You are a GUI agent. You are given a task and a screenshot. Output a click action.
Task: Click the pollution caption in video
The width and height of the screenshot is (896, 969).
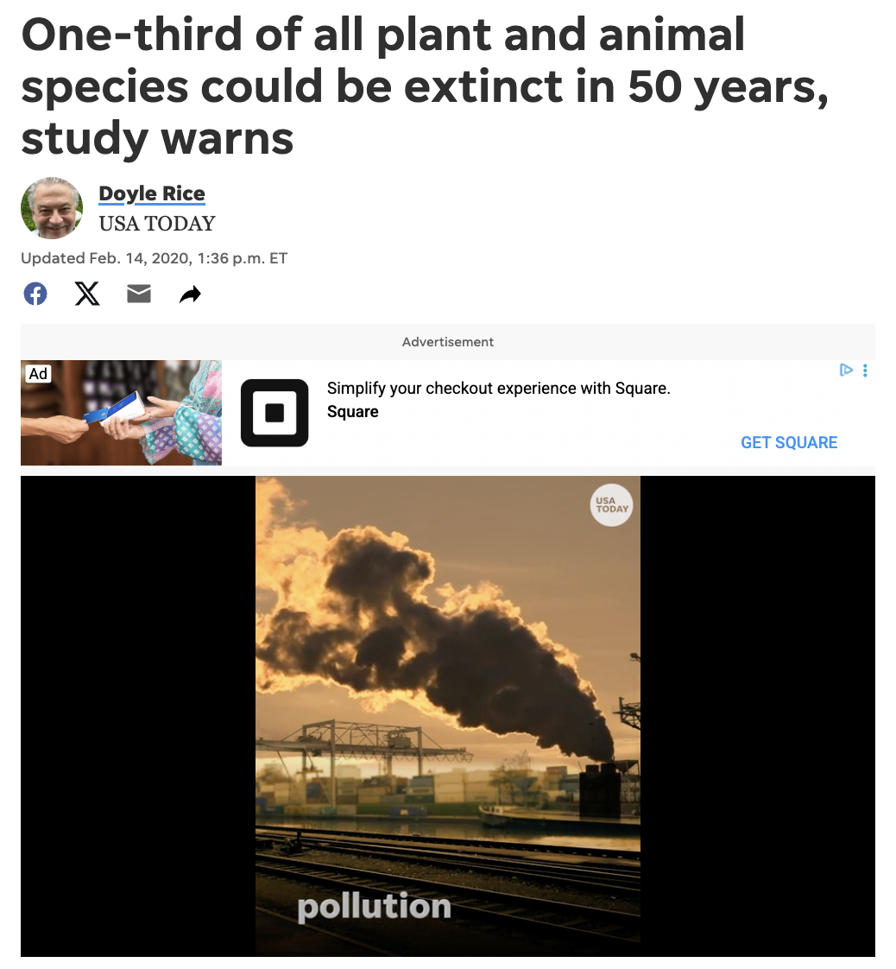coord(375,907)
